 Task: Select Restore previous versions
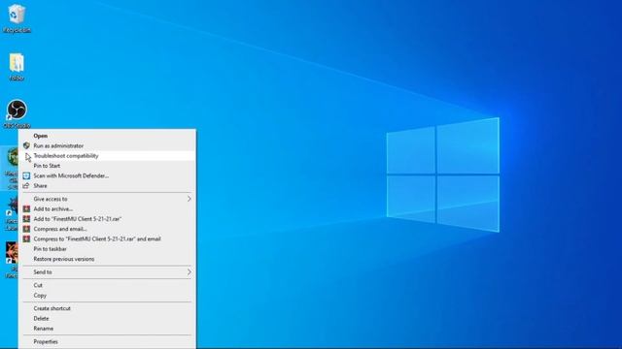tap(107, 259)
